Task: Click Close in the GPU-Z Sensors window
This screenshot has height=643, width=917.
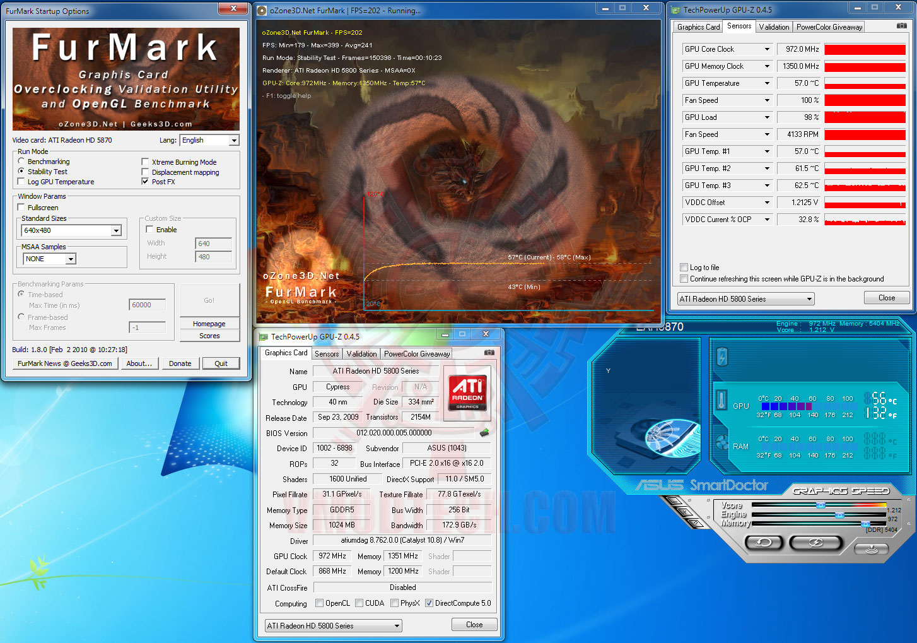Action: [x=887, y=298]
